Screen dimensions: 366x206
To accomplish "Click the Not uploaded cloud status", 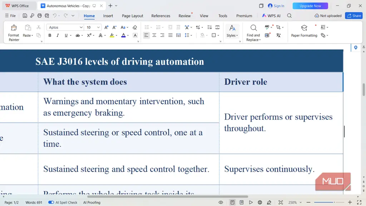I will pyautogui.click(x=328, y=16).
